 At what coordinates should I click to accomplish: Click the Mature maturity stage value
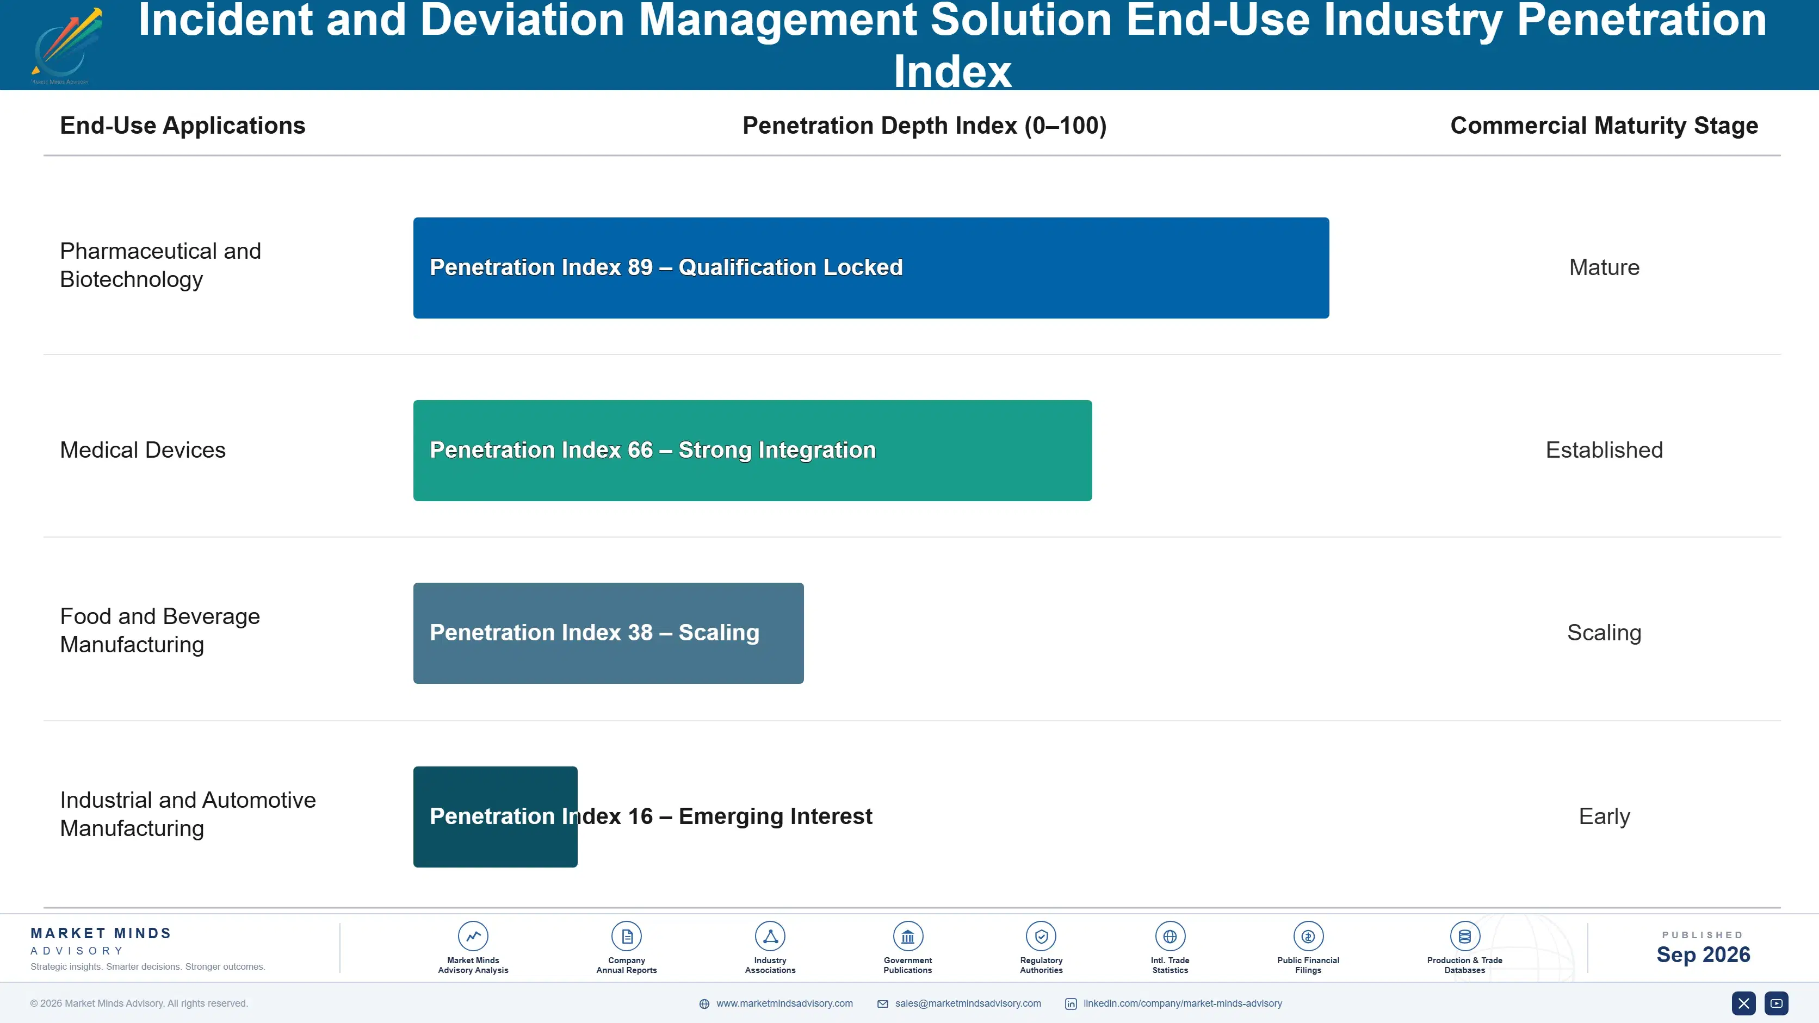[1604, 267]
